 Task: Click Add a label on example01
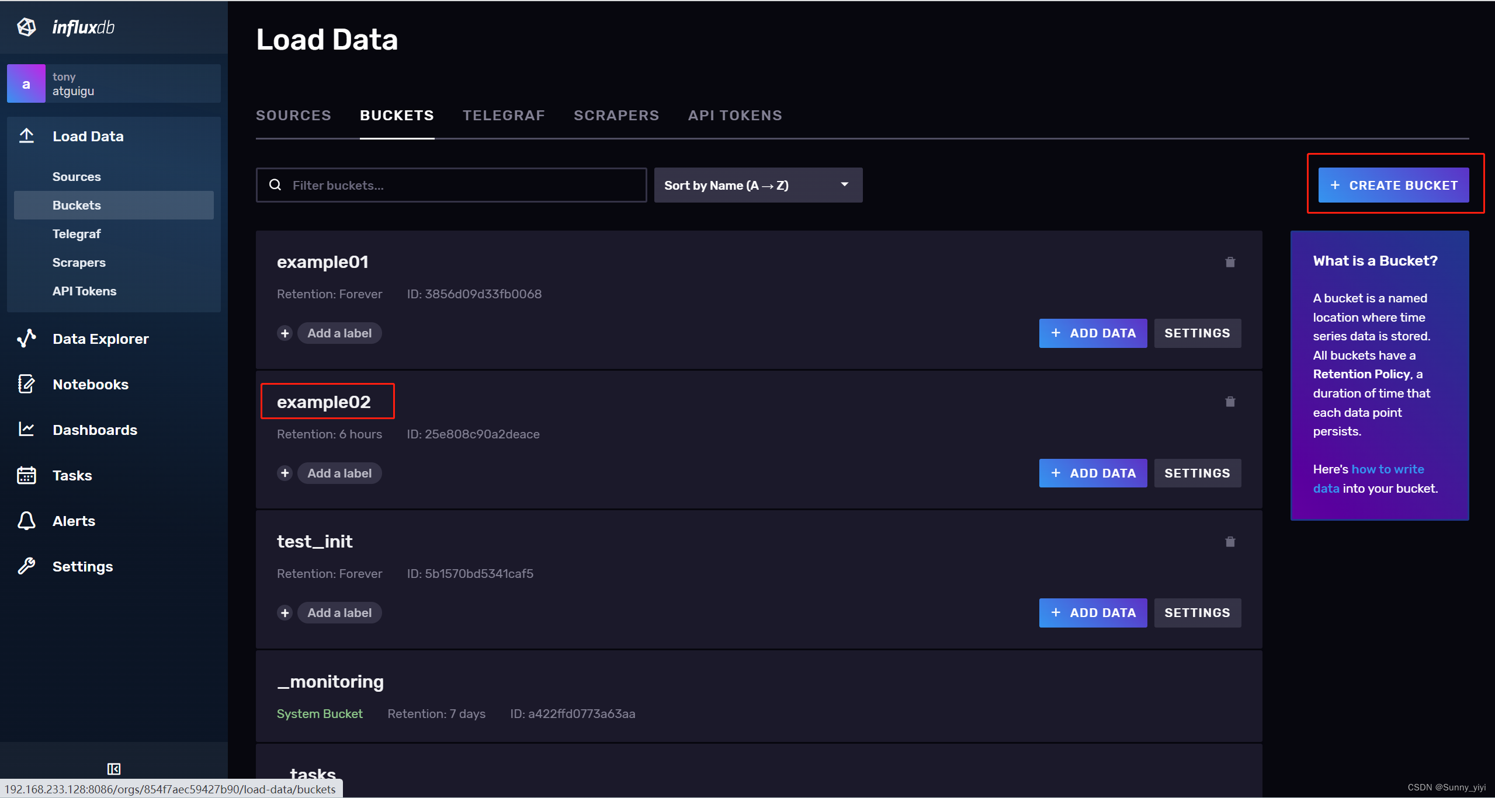339,333
